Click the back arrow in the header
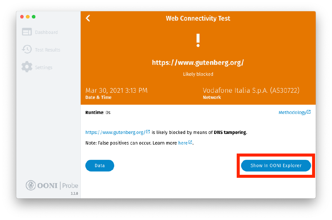The height and width of the screenshot is (220, 332). point(88,18)
